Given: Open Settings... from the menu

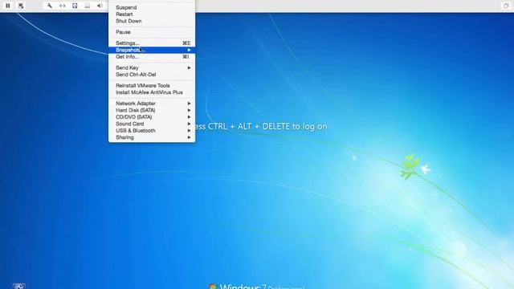Looking at the screenshot, I should pyautogui.click(x=152, y=43).
